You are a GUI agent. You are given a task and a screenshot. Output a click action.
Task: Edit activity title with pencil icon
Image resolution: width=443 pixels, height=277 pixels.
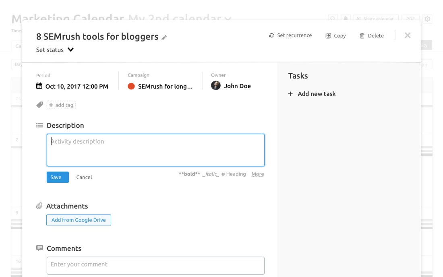coord(164,37)
